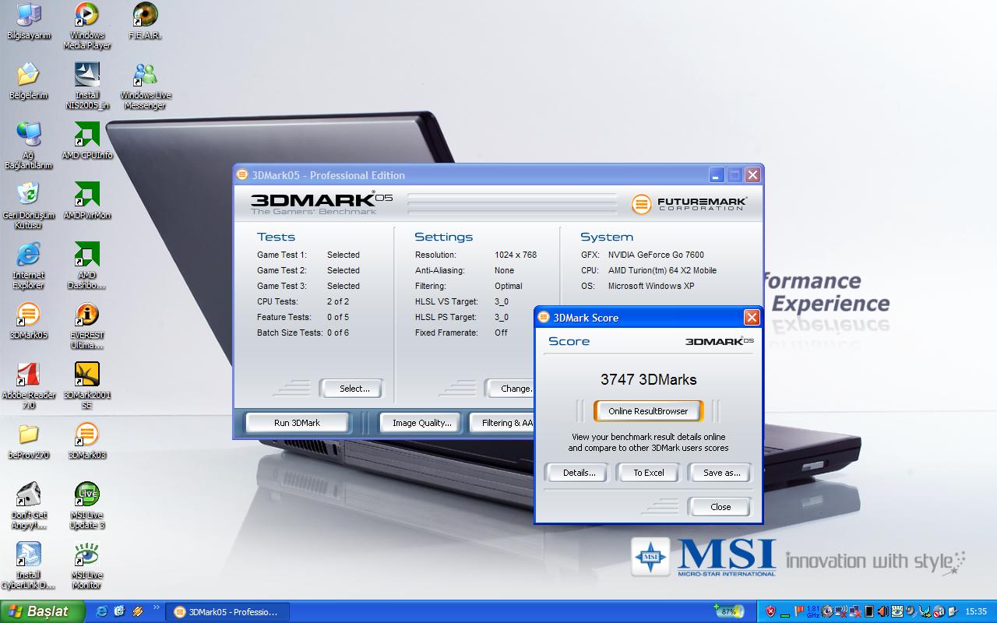Click the Close button in Score dialog
Screen dimensions: 997x623
pos(720,507)
